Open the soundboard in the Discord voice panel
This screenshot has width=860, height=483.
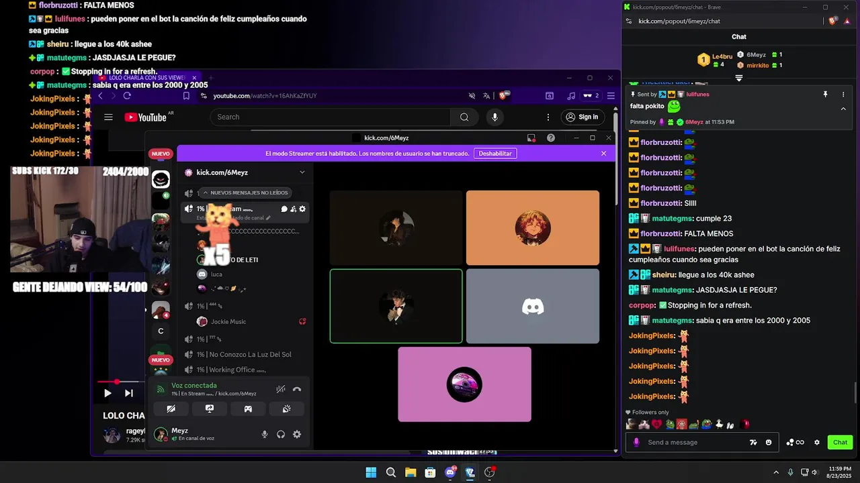pyautogui.click(x=286, y=409)
